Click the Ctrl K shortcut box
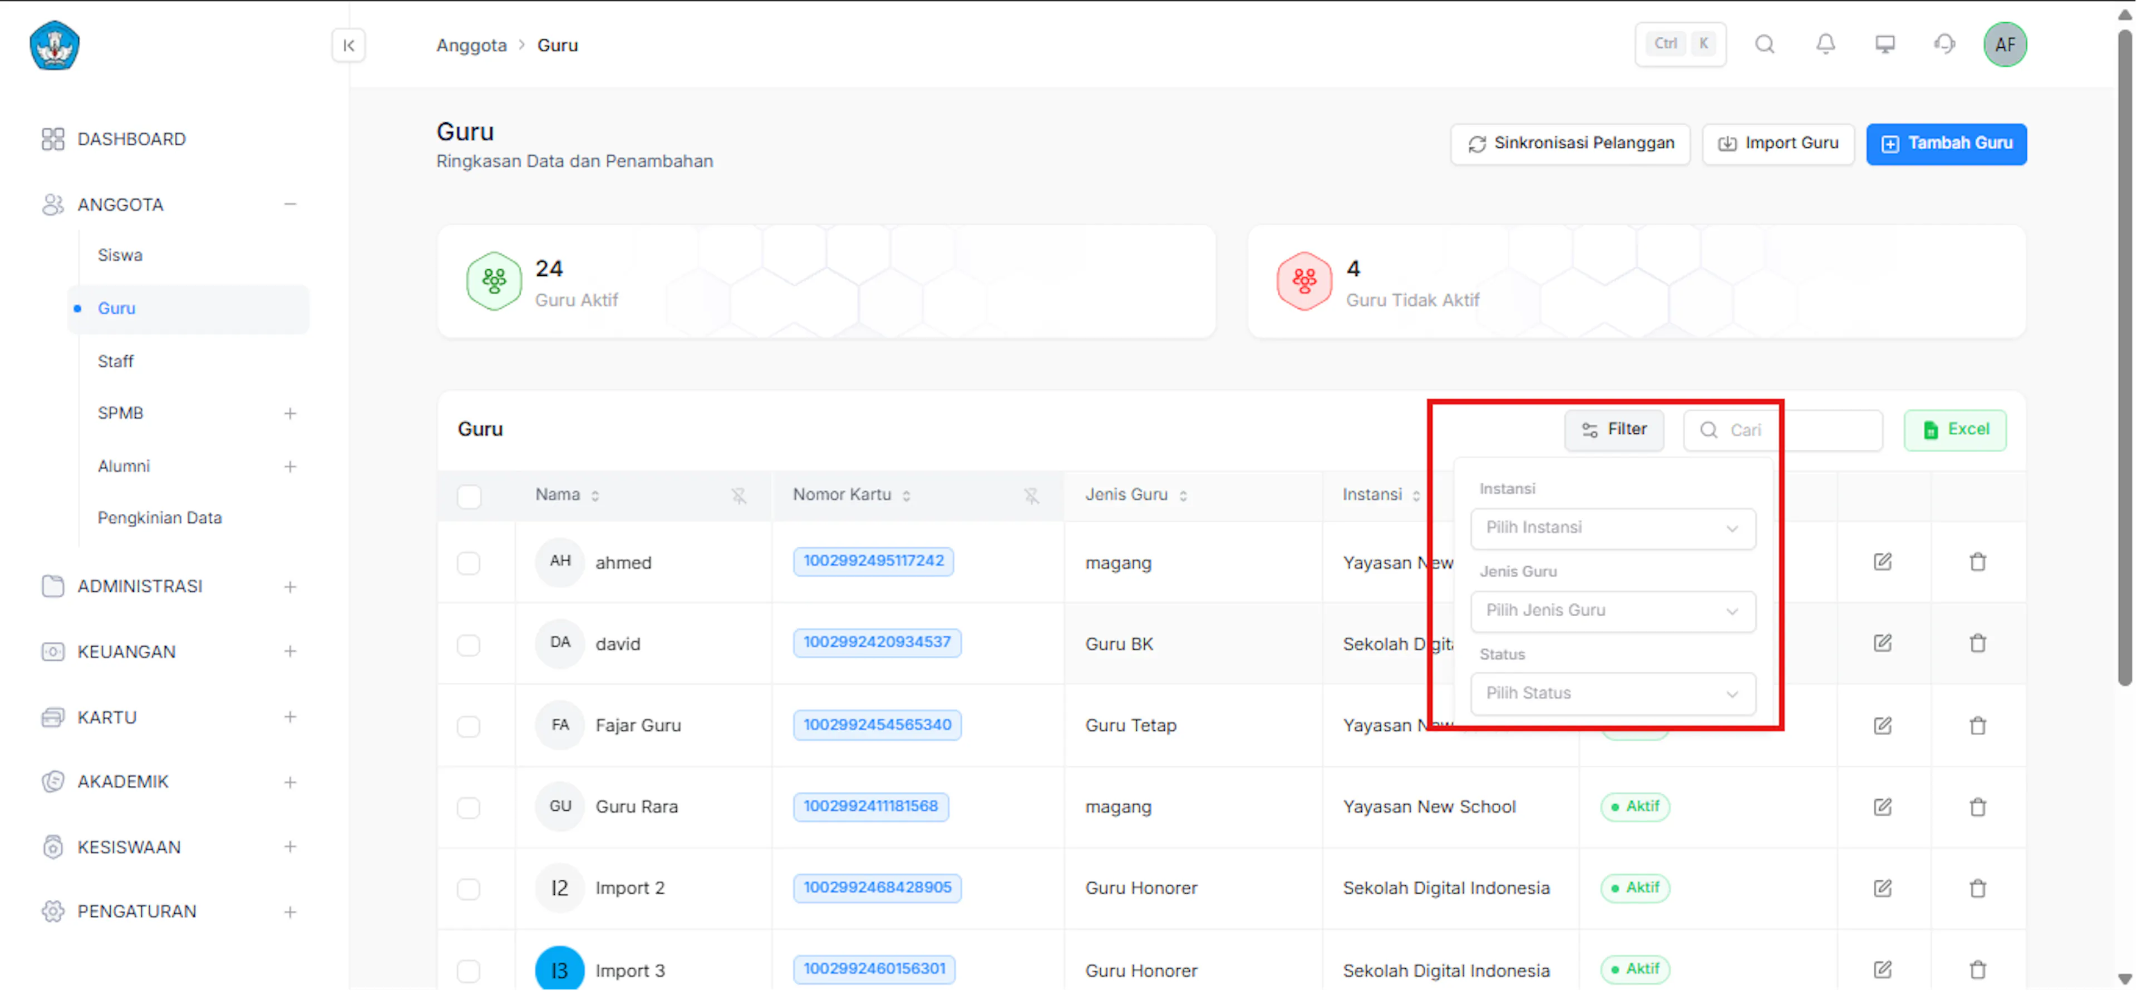The image size is (2137, 991). pos(1680,44)
